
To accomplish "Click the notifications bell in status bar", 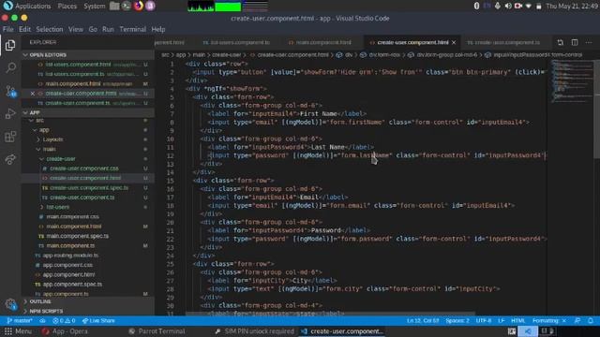I will [591, 320].
